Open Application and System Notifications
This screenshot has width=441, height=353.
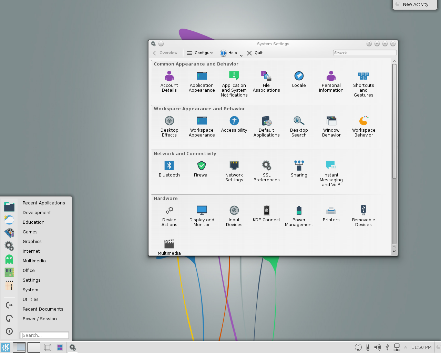tap(234, 84)
